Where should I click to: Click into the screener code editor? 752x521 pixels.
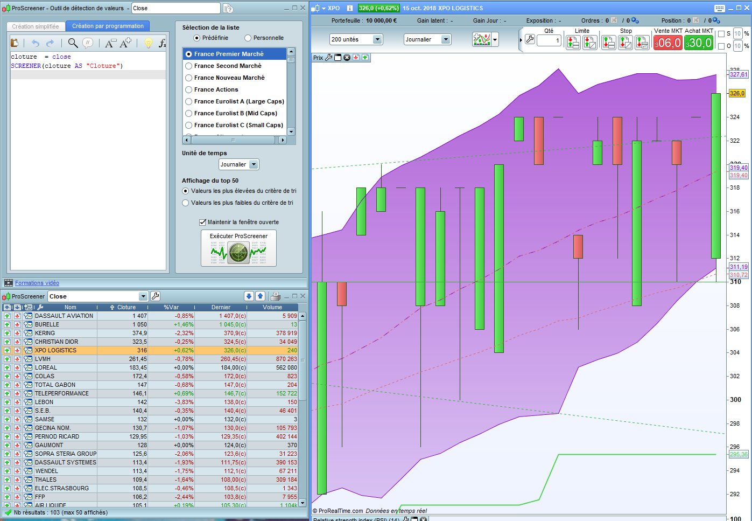[88, 160]
